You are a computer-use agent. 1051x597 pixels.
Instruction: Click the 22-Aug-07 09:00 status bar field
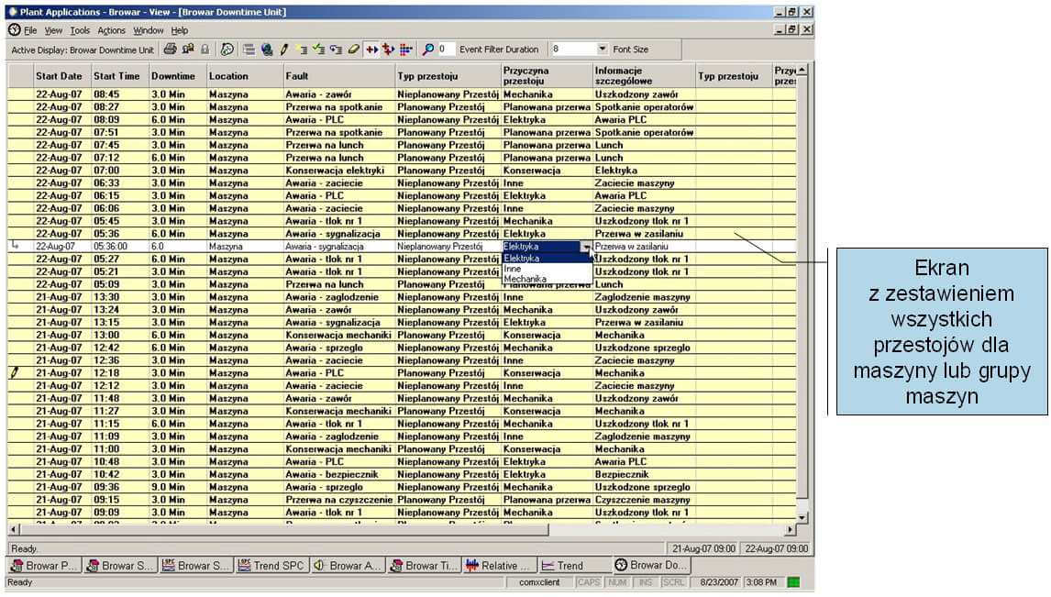coord(776,548)
